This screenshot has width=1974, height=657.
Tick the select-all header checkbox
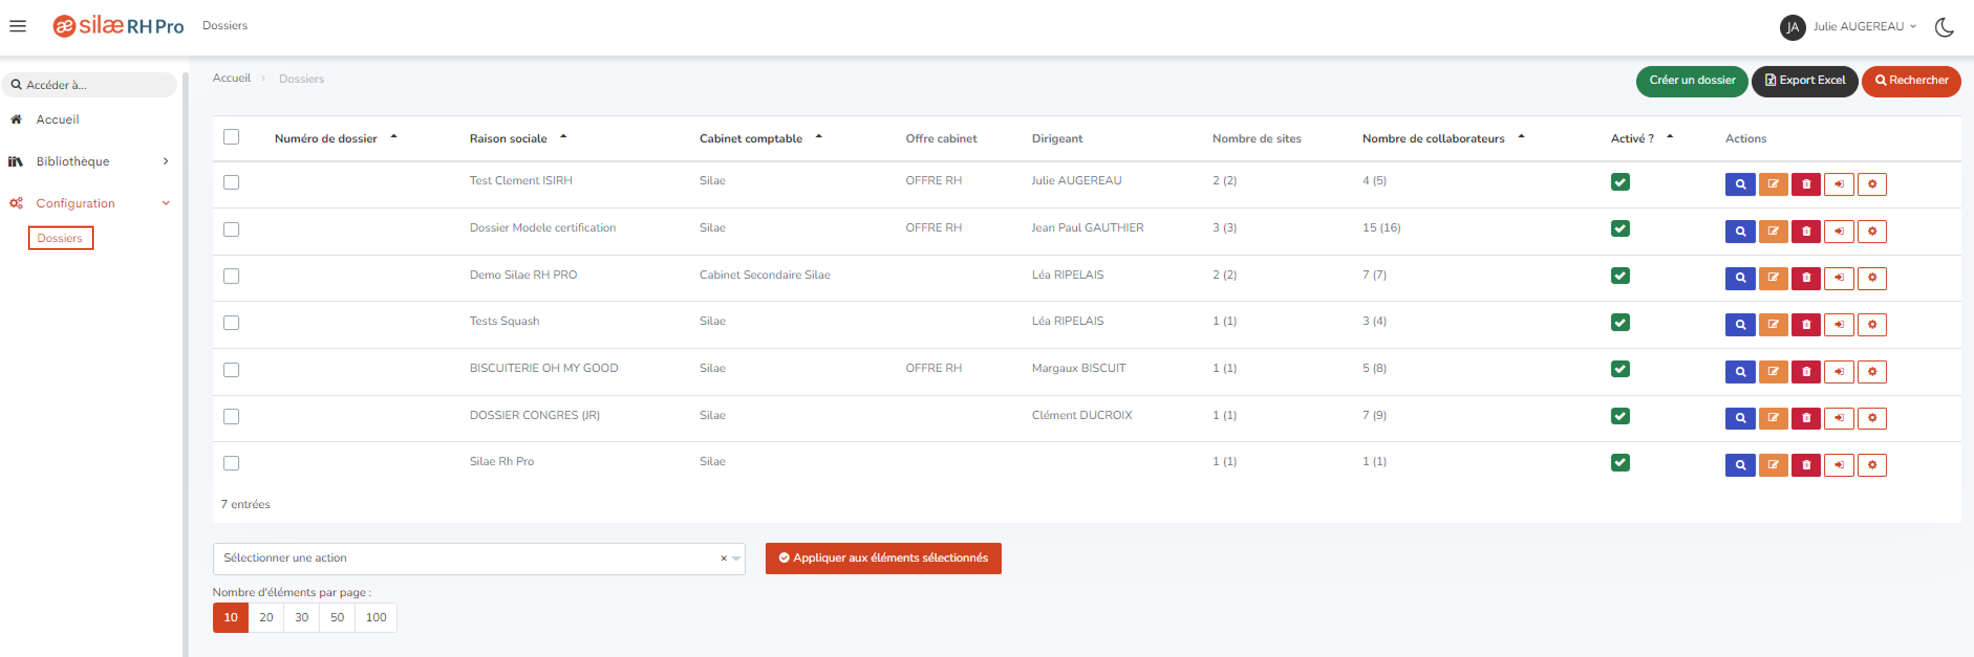pyautogui.click(x=231, y=137)
